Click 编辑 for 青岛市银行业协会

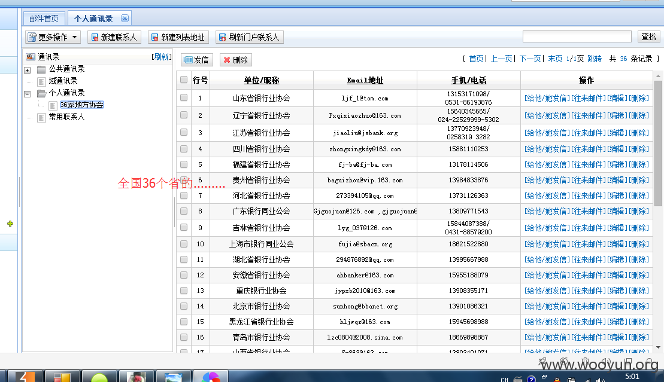coord(617,337)
